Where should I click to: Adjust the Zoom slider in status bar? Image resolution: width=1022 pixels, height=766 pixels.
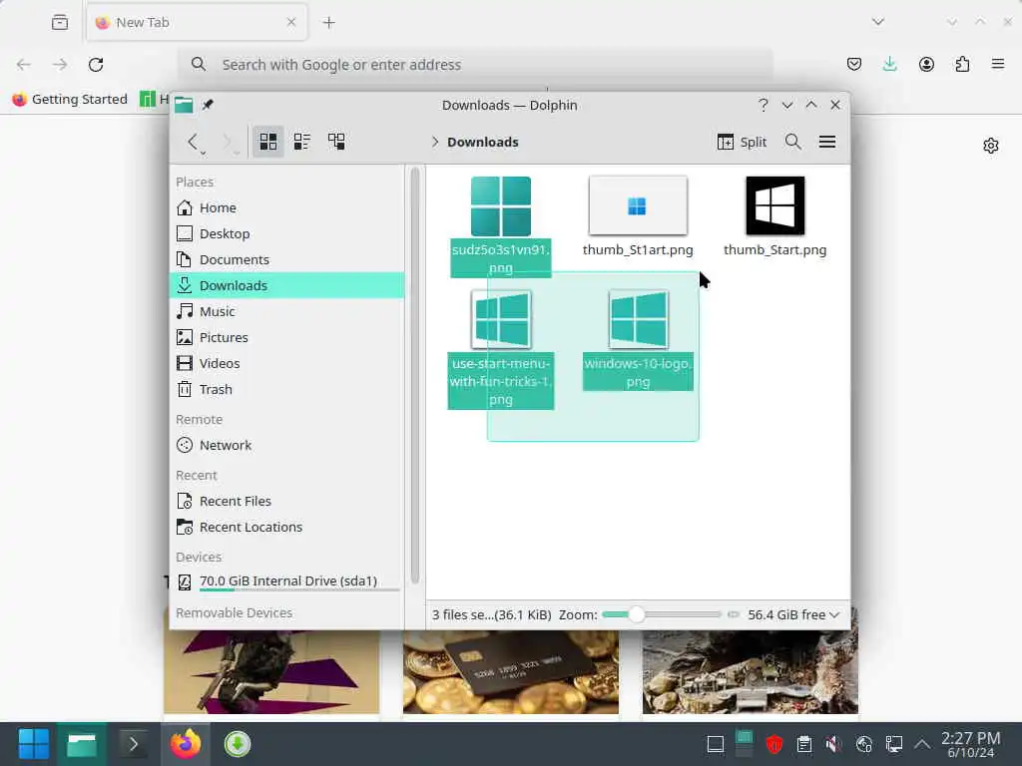pos(662,614)
